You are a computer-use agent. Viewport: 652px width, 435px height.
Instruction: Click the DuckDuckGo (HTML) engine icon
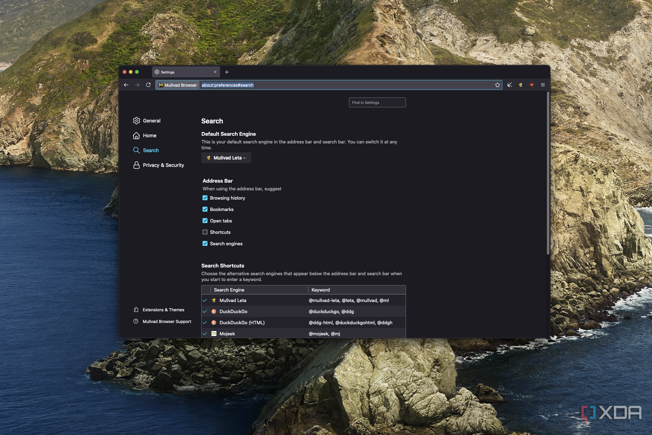coord(214,322)
